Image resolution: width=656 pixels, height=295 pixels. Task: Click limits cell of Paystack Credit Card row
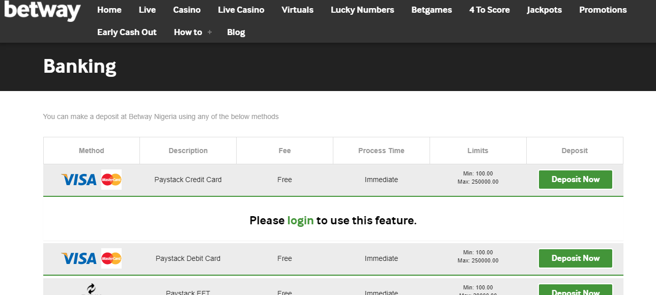coord(478,178)
